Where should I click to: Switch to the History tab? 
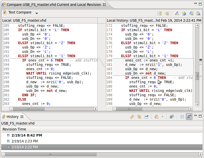pyautogui.click(x=12, y=117)
